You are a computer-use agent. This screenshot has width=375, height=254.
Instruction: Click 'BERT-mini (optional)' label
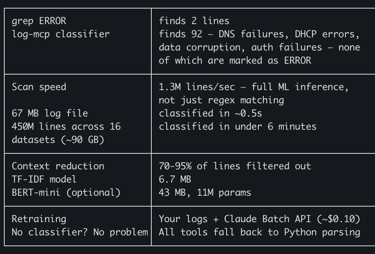[x=66, y=193]
